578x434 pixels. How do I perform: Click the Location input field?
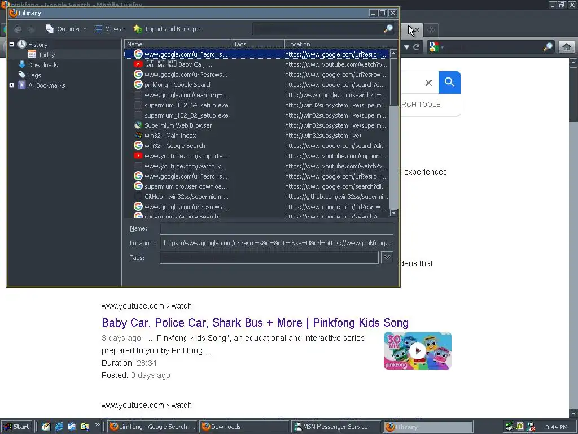[x=277, y=243]
